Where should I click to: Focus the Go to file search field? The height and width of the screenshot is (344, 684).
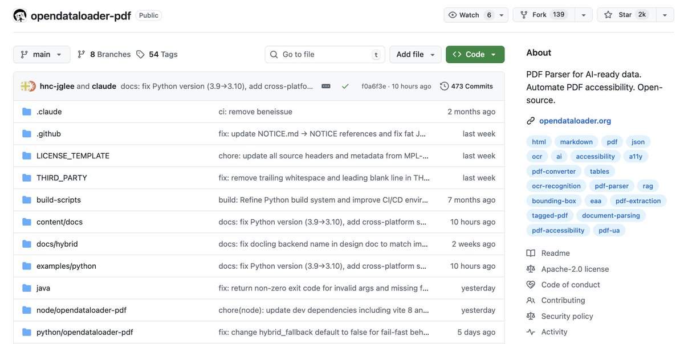(325, 54)
